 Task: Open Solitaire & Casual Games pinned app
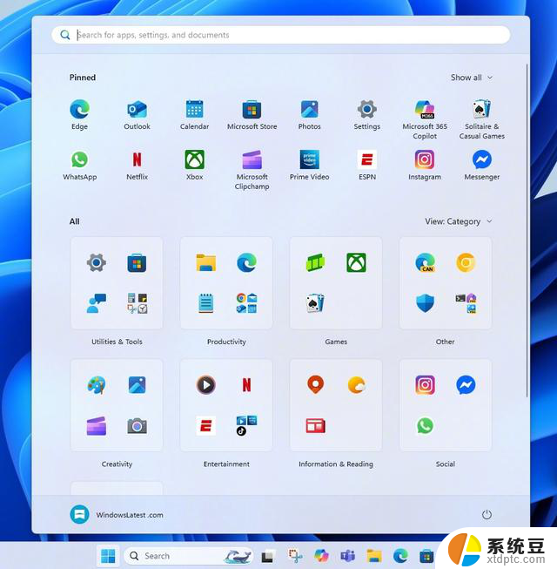point(481,109)
